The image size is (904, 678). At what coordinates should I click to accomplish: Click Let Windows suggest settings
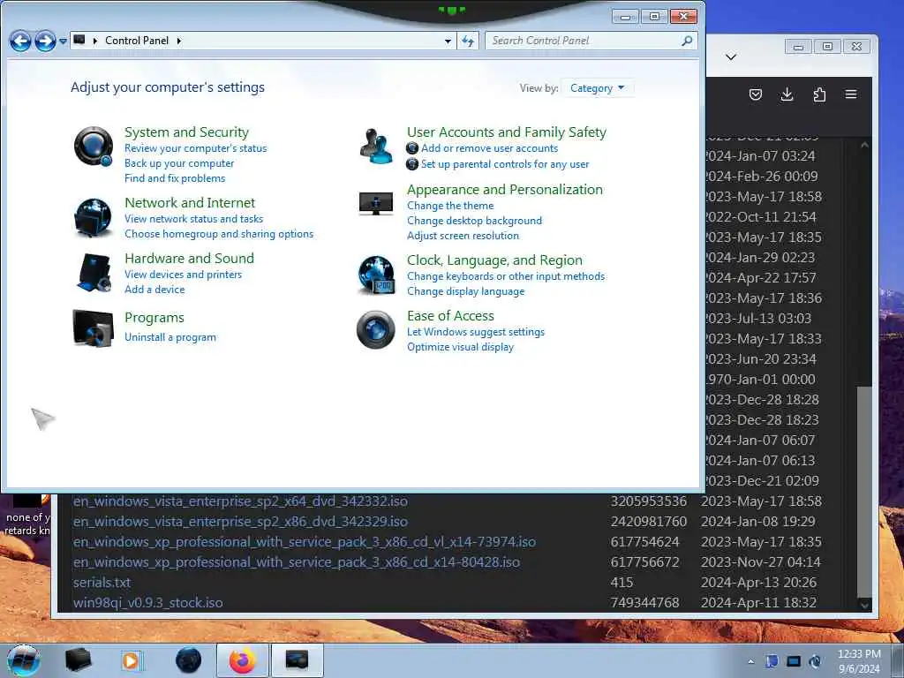476,332
